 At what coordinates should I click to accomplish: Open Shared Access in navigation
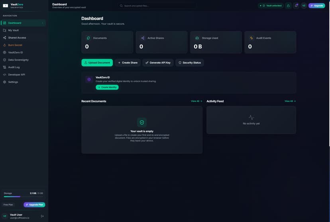pyautogui.click(x=24, y=38)
